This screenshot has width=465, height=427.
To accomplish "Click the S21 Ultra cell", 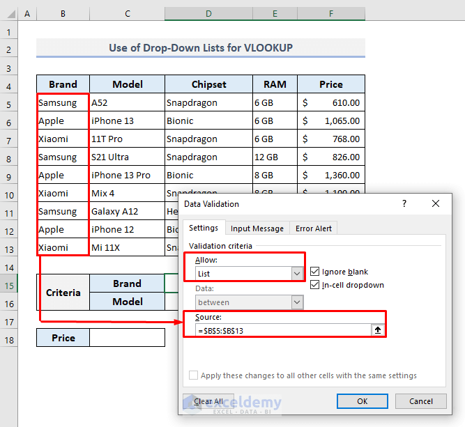I will pos(127,157).
